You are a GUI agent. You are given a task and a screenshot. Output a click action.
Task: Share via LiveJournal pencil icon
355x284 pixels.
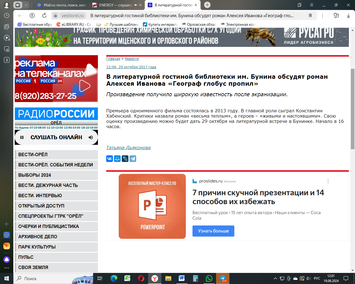tap(125, 159)
